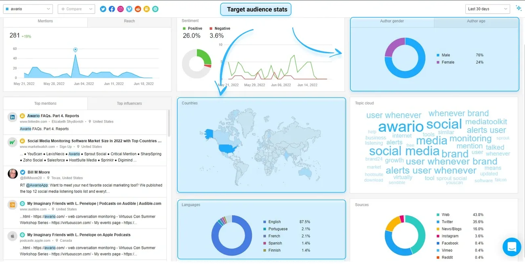Toggle the Reddit source filter icon
525x264 pixels.
click(138, 9)
